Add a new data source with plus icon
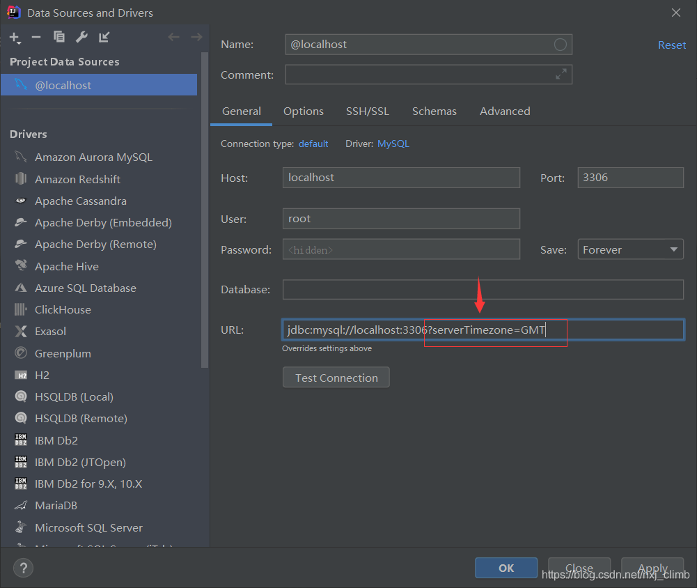 (x=15, y=38)
